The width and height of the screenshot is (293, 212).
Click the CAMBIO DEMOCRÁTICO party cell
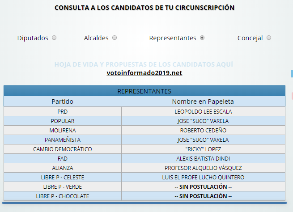[x=63, y=149]
